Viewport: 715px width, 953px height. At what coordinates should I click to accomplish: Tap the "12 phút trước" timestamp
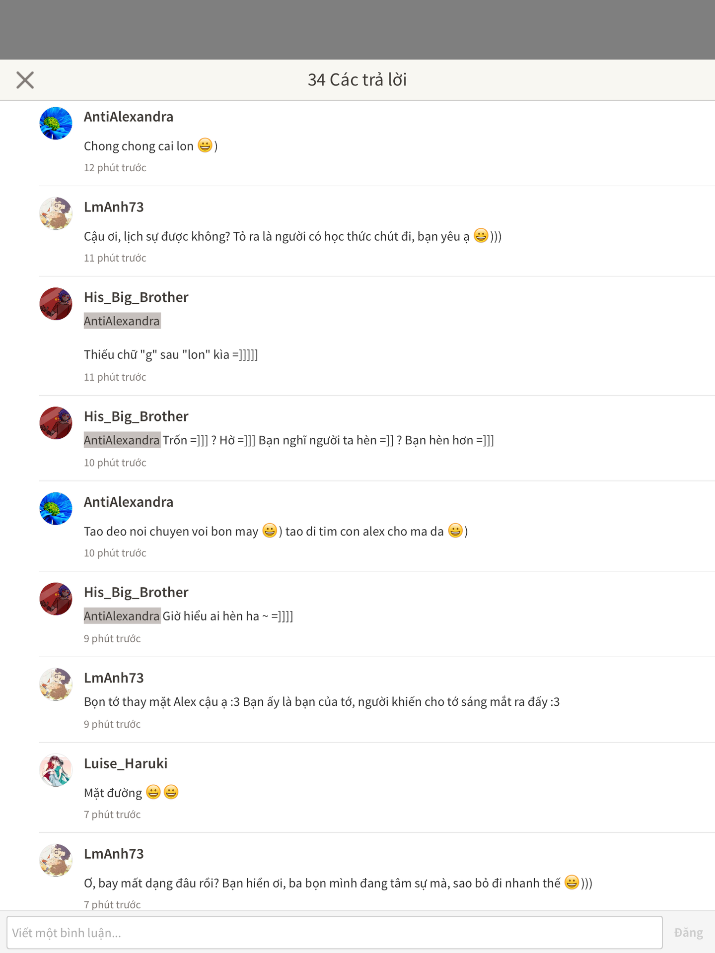[115, 168]
